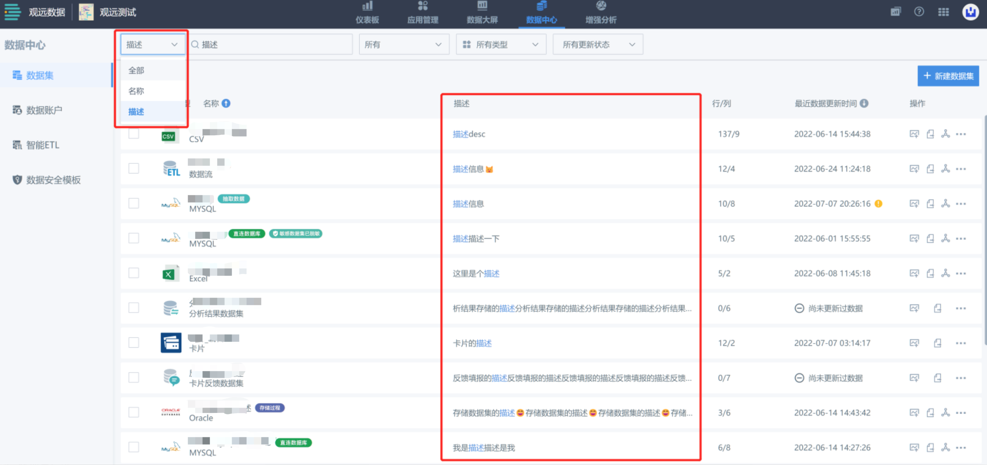Open 智能ETL in the left sidebar
The image size is (987, 465).
tap(43, 145)
